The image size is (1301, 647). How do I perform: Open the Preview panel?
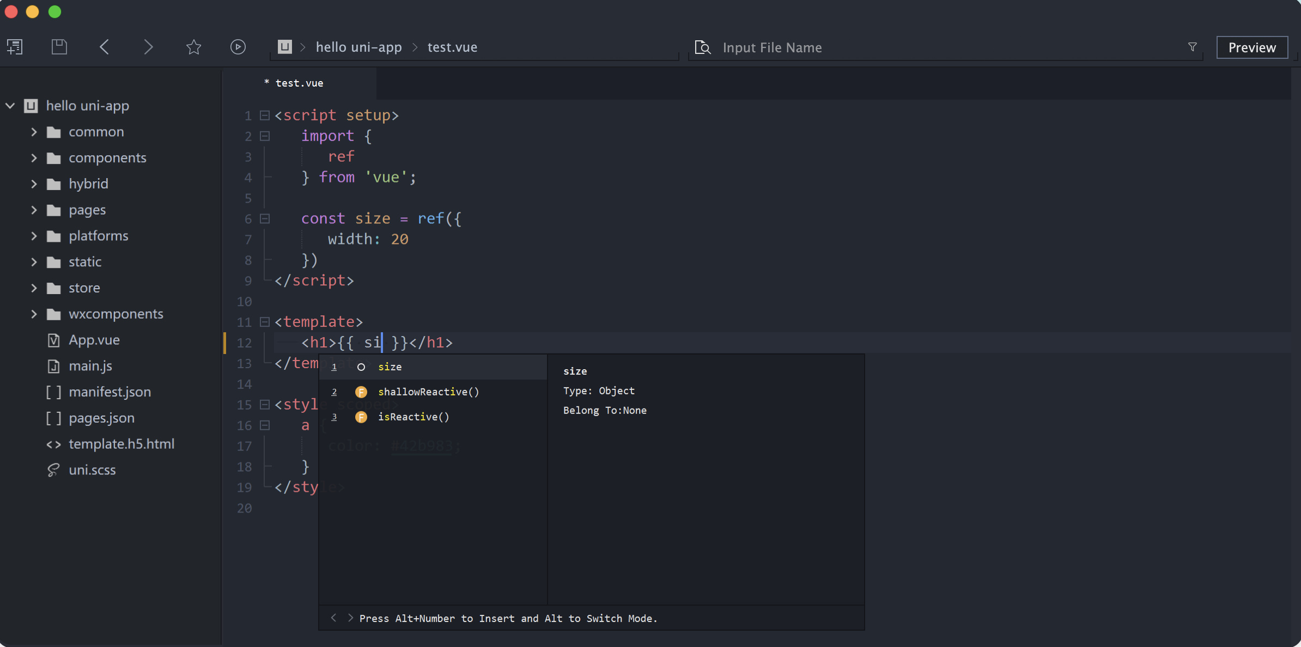pyautogui.click(x=1252, y=47)
